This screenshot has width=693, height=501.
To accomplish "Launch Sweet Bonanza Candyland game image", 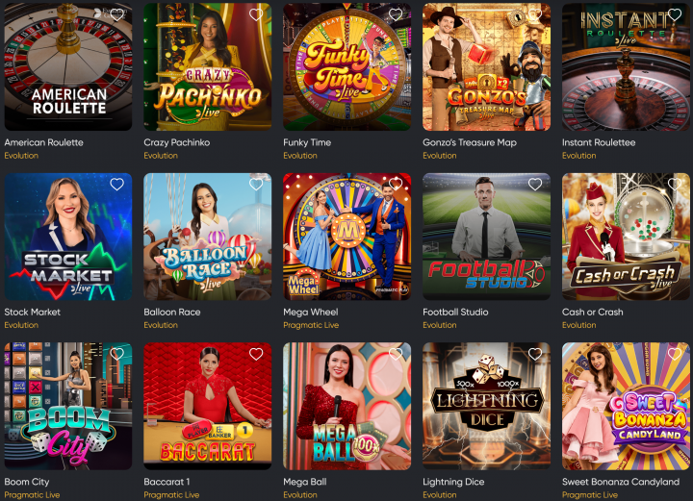I will pos(626,406).
